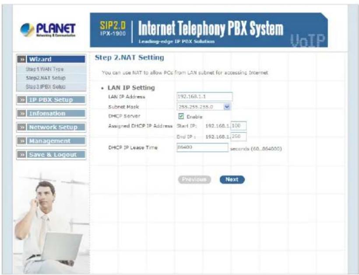Click the Step 2.NAT Setting heading
Viewport: 359px width, 275px height.
point(129,57)
